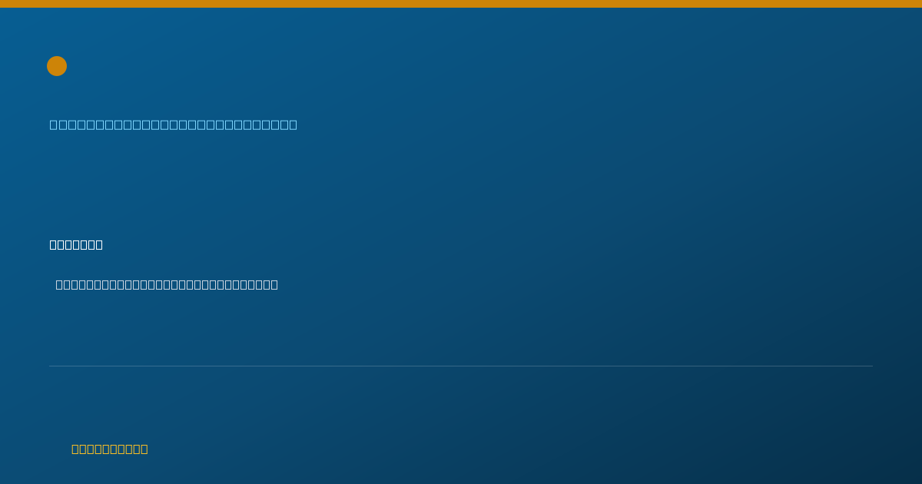Click the bold white heading text
The height and width of the screenshot is (484, 922).
76,244
